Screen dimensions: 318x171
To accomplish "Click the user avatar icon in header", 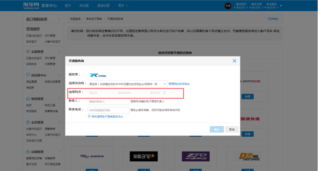I will [228, 6].
